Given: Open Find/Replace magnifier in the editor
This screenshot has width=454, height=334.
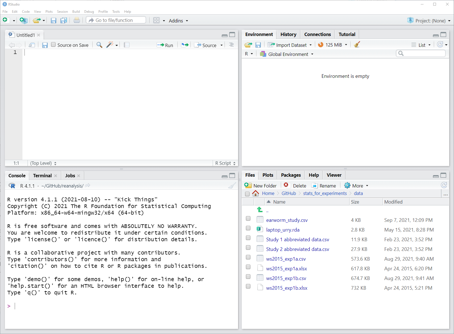Looking at the screenshot, I should click(x=99, y=45).
